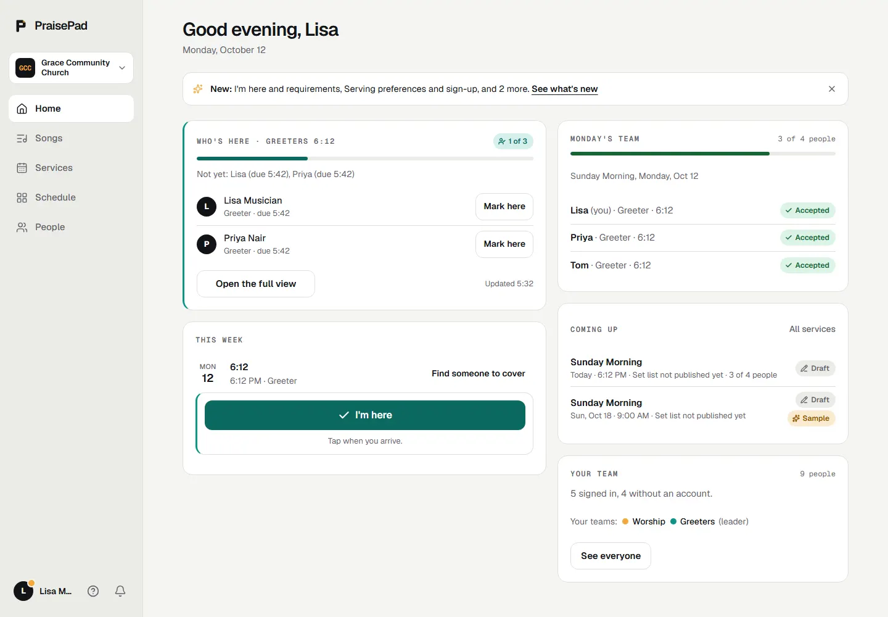888x617 pixels.
Task: Click the 1 of 3 attendance badge
Action: pos(513,141)
